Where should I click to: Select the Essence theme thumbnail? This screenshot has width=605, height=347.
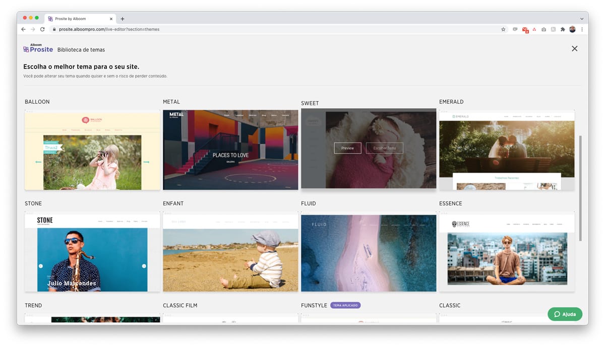(x=507, y=252)
